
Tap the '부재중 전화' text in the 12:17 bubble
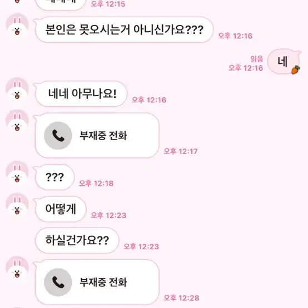tap(103, 136)
